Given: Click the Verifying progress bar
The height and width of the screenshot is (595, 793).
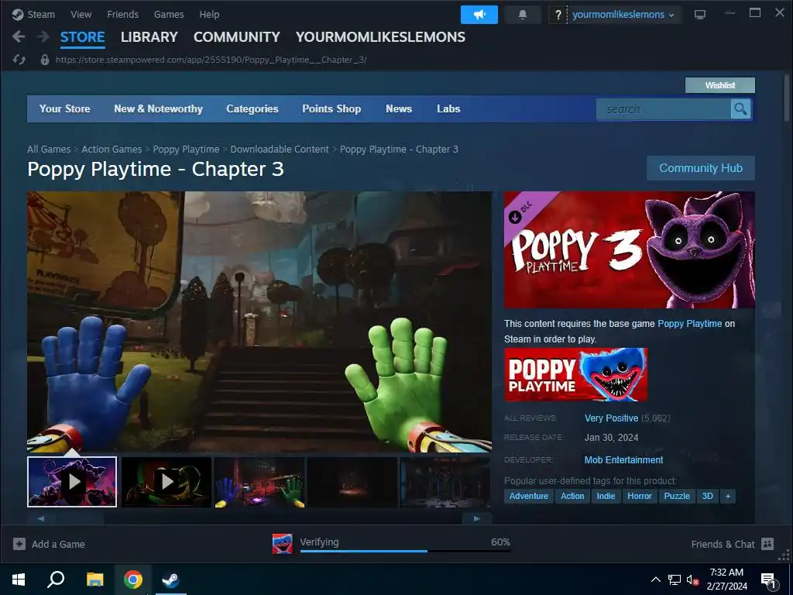Looking at the screenshot, I should pyautogui.click(x=405, y=551).
